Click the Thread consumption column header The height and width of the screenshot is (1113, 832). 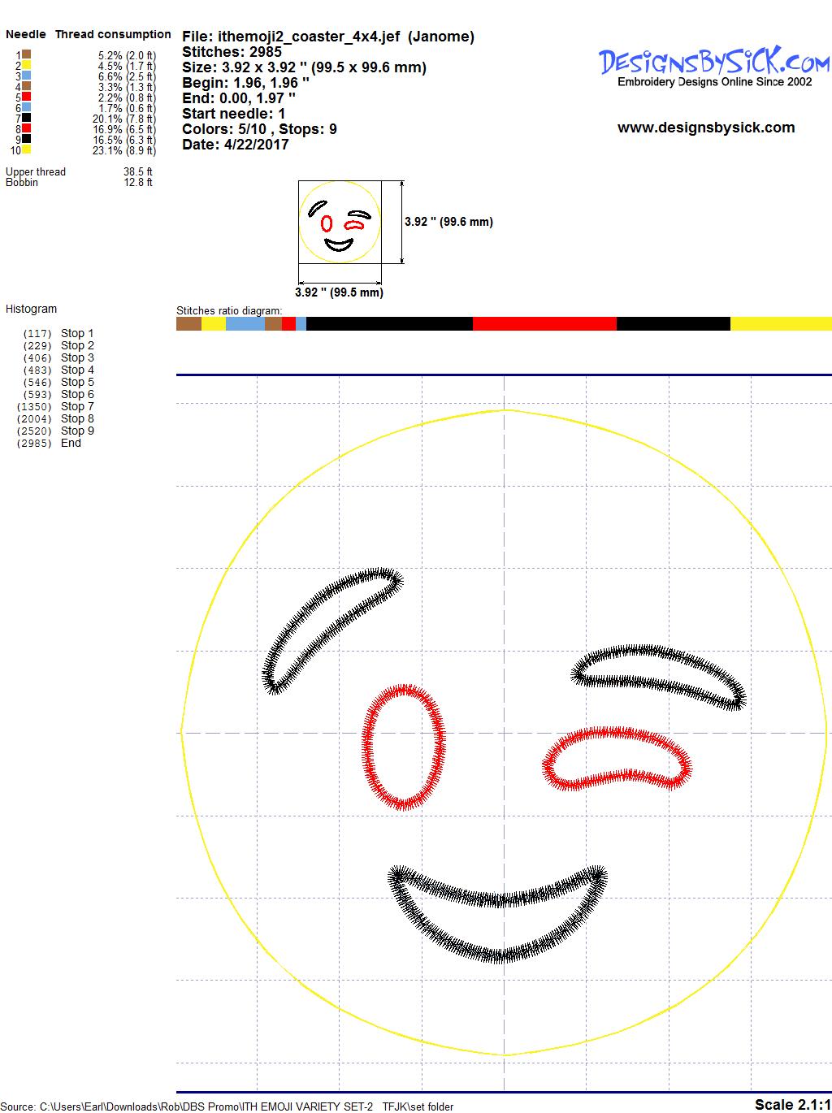[x=113, y=34]
